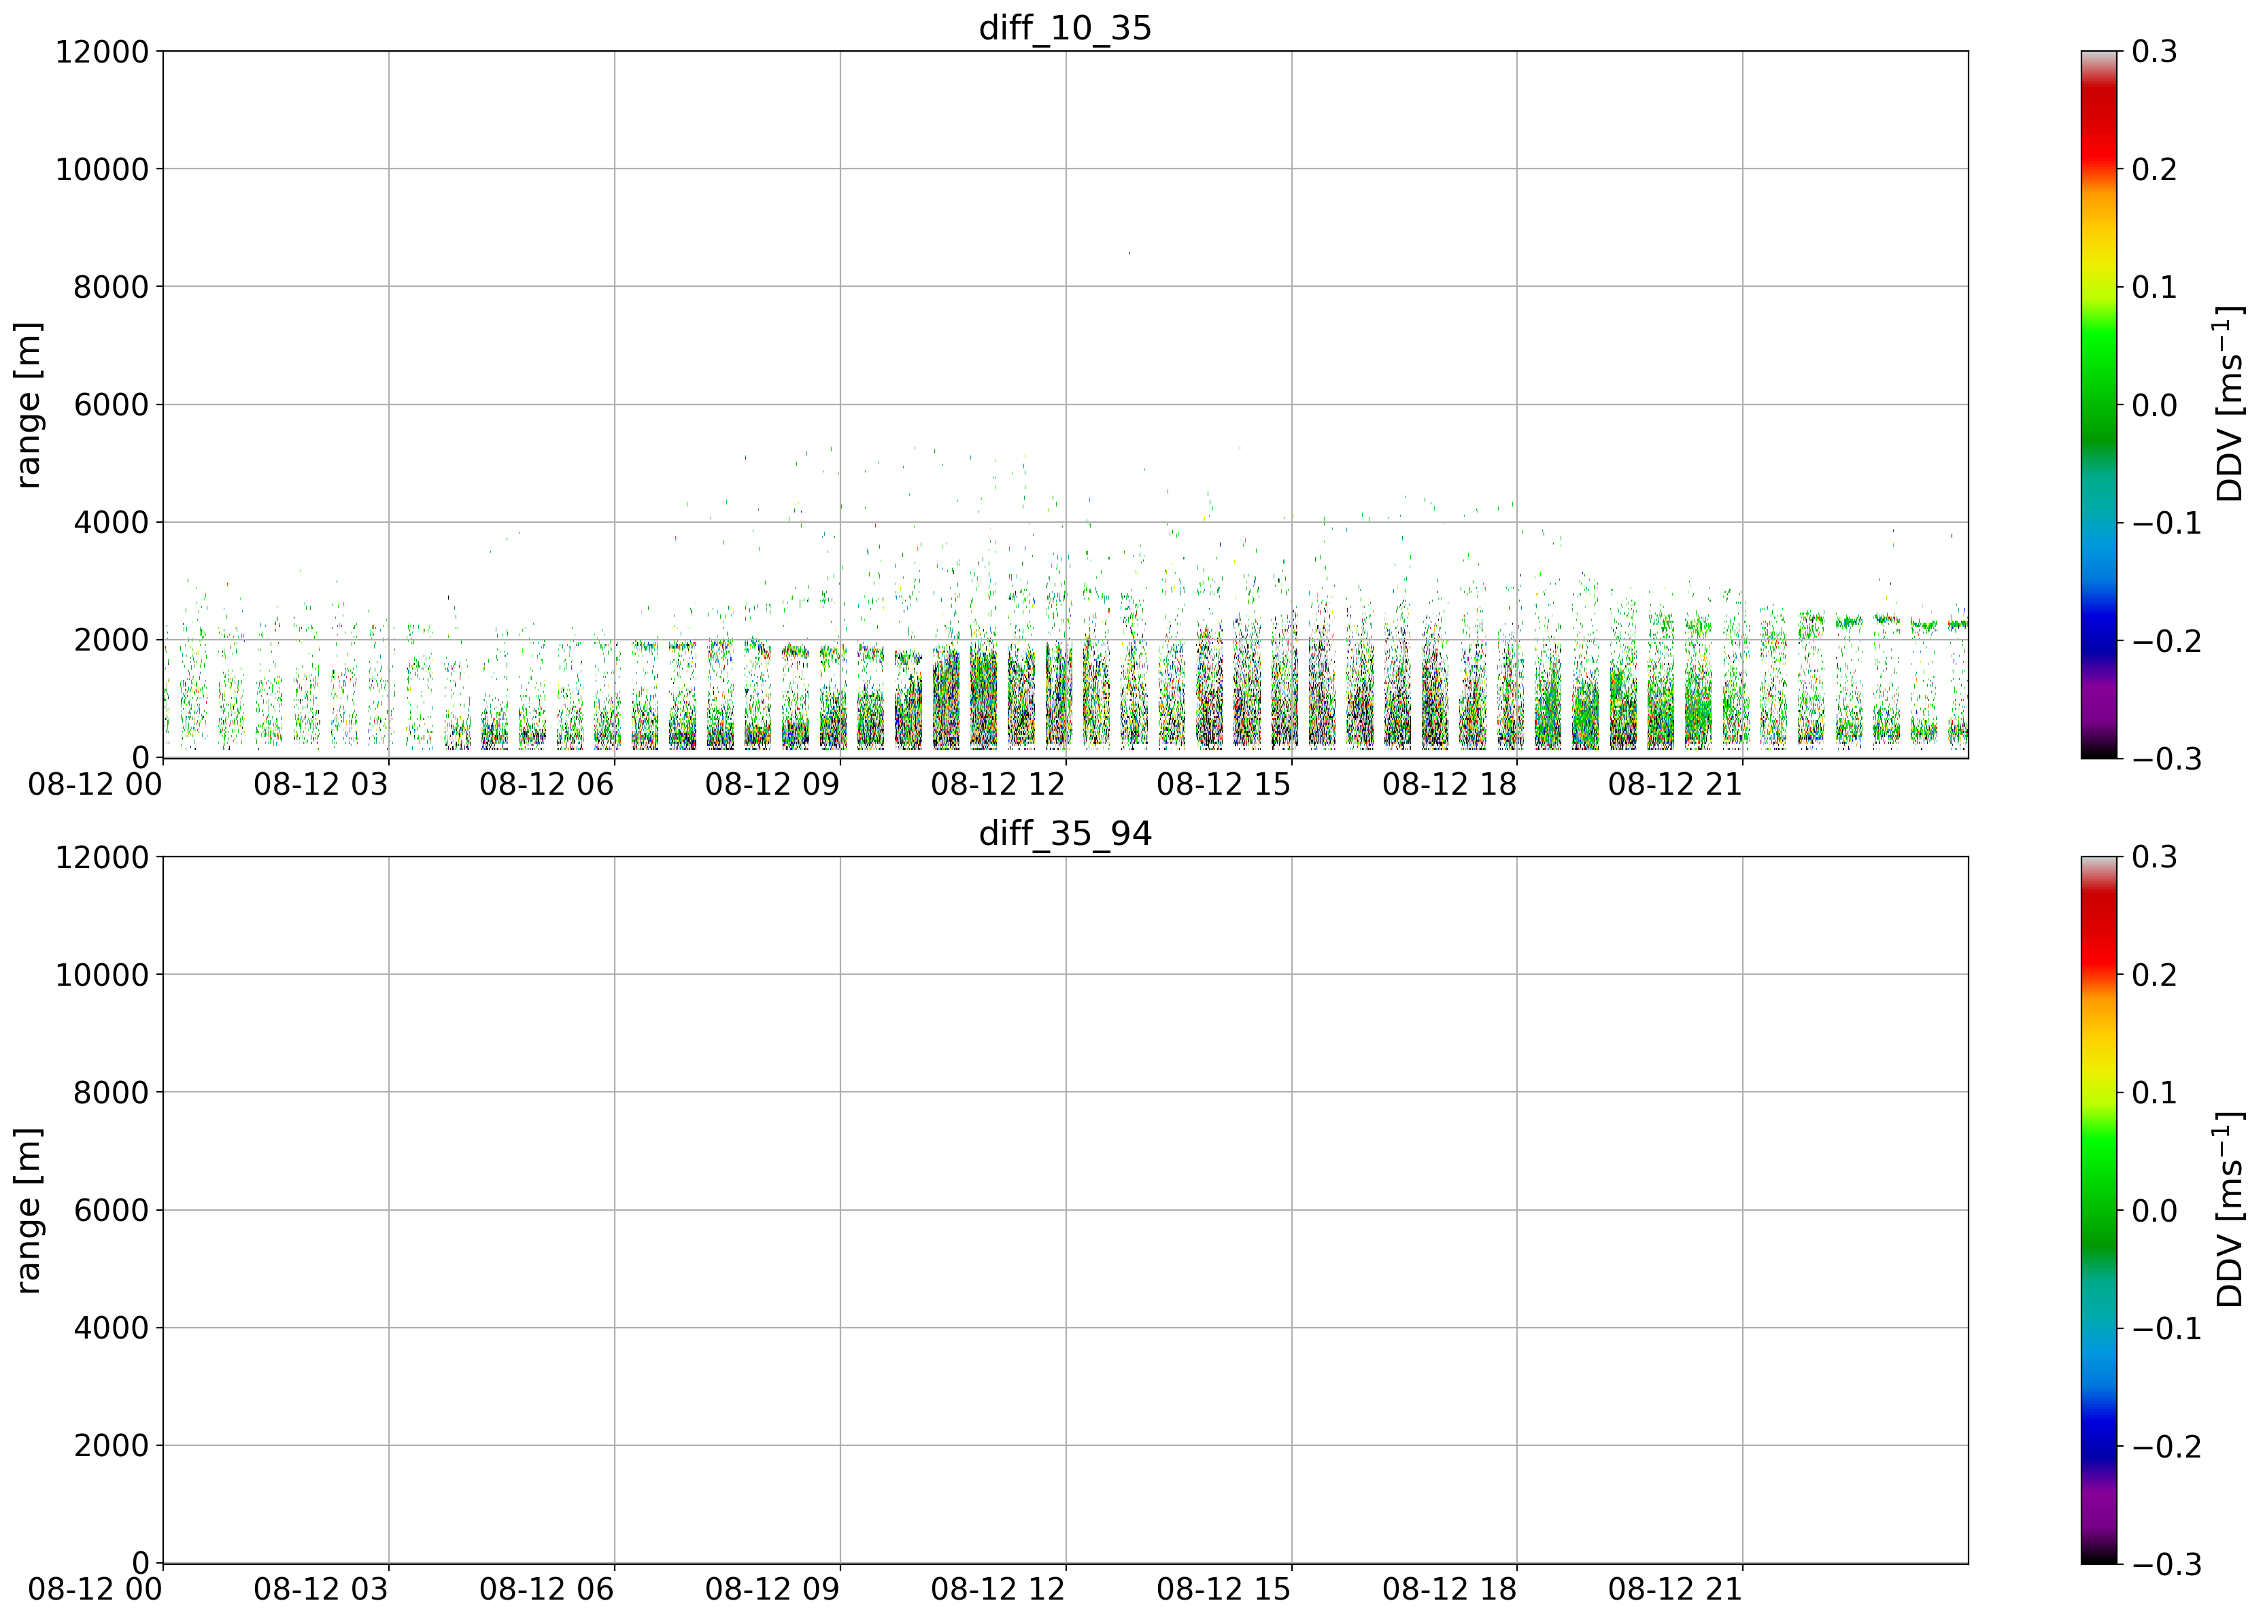This screenshot has height=1620, width=2263.
Task: Click the 08-12 15 x-tick under diff_10_35
Action: pyautogui.click(x=1223, y=784)
